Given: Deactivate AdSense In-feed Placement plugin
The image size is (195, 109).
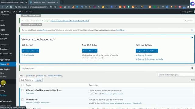Looking at the screenshot, I should pos(30,93).
